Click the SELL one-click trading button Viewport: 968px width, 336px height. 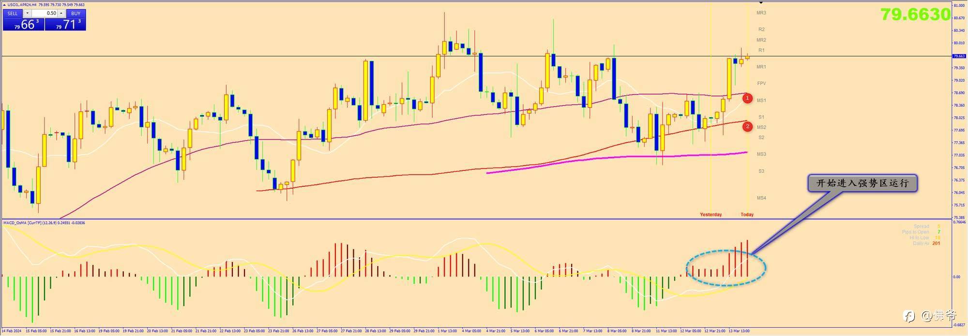[13, 14]
